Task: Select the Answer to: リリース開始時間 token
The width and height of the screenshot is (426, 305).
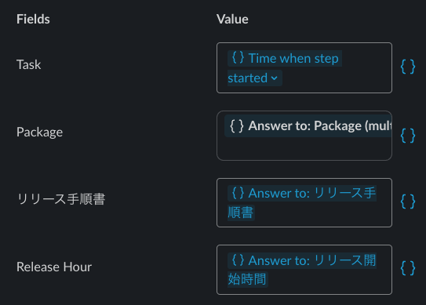Action: 302,270
